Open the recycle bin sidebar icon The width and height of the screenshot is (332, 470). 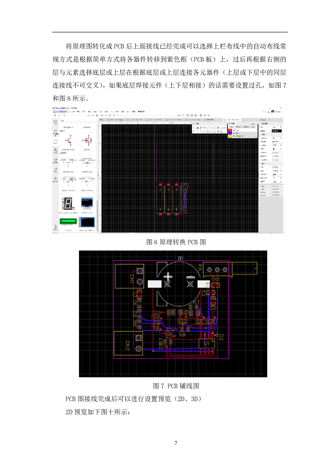pos(55,227)
